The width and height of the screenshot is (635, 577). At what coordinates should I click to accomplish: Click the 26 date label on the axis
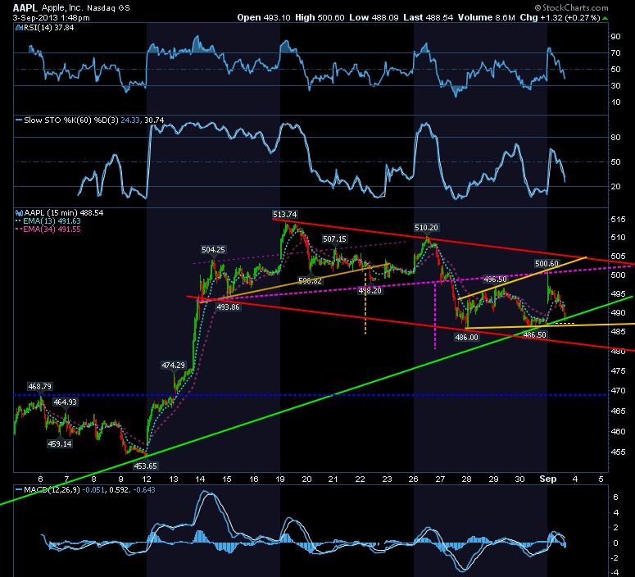413,479
